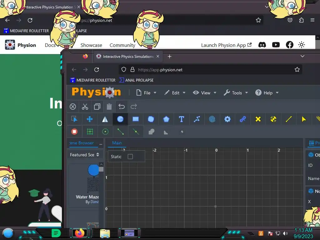Click the red Stop simulation button
The height and width of the screenshot is (240, 320).
74,132
